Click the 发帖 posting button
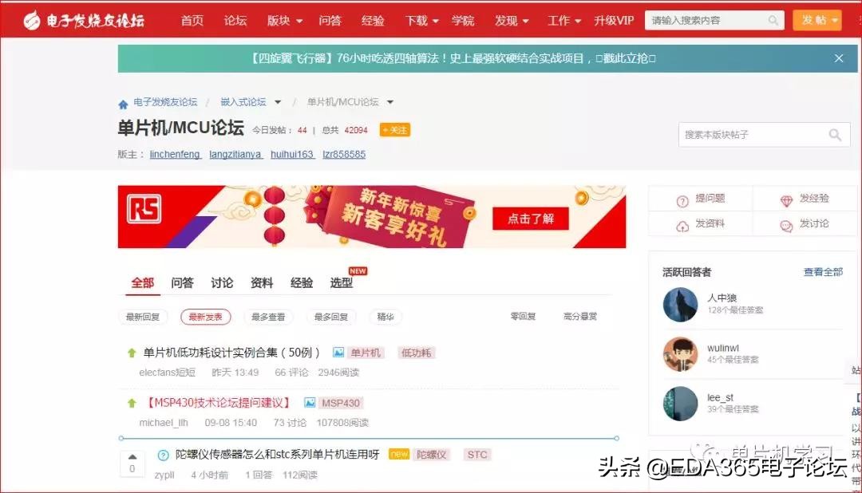 [x=817, y=20]
